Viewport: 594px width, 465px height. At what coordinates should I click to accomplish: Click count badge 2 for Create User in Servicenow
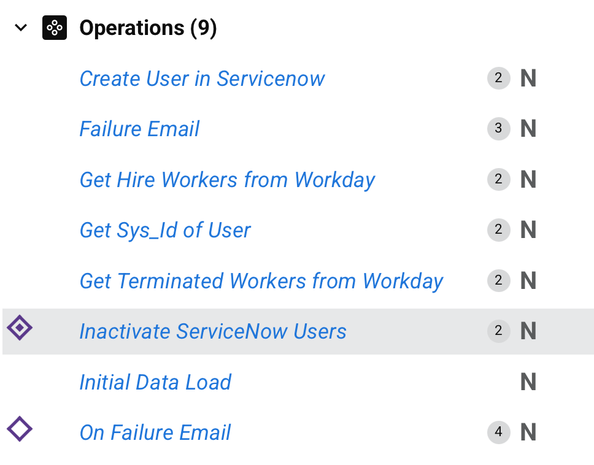[x=498, y=79]
